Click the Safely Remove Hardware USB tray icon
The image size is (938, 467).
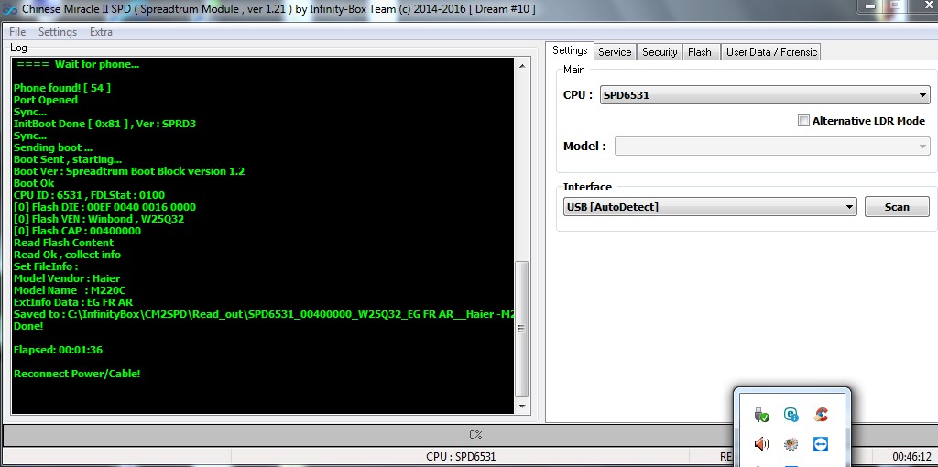[761, 415]
